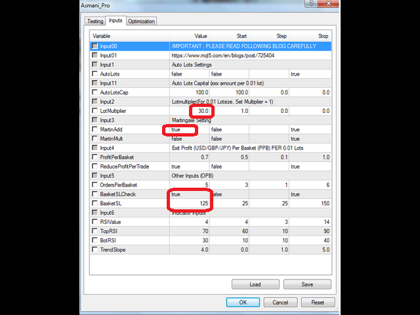
Task: Open the MartinAdd value dropdown showing true
Action: pyautogui.click(x=190, y=129)
